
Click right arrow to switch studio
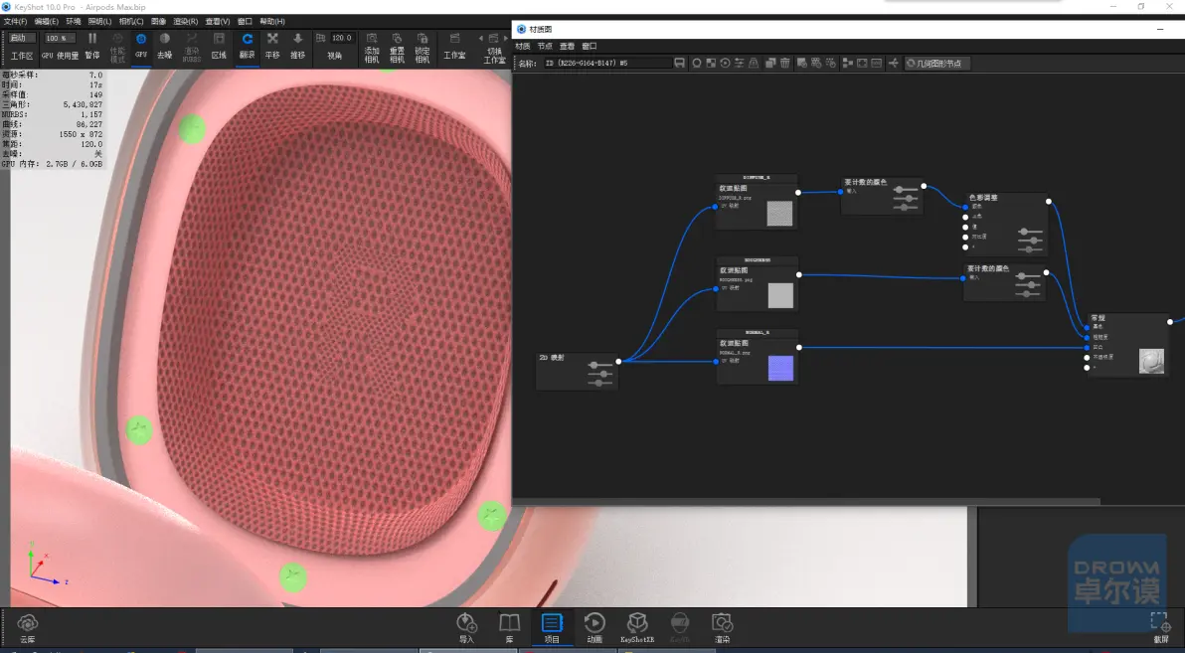point(506,39)
